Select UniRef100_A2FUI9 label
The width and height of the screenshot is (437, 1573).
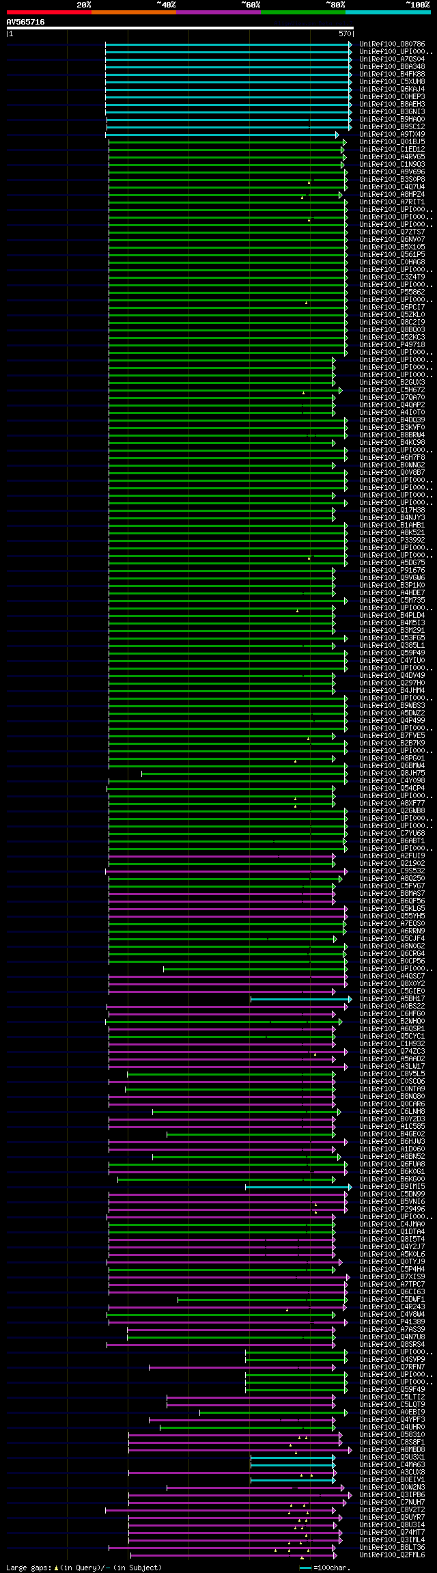pyautogui.click(x=392, y=856)
